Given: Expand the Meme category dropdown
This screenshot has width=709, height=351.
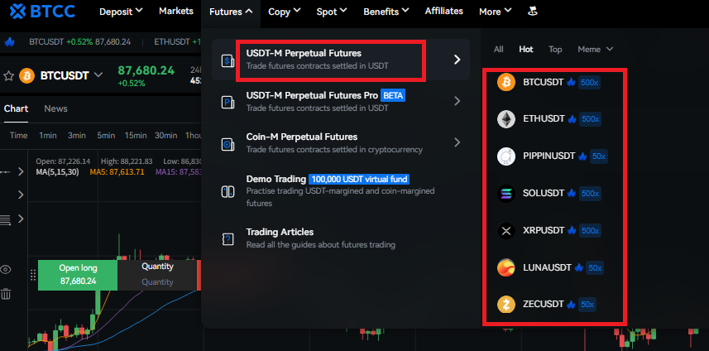Looking at the screenshot, I should coord(595,50).
